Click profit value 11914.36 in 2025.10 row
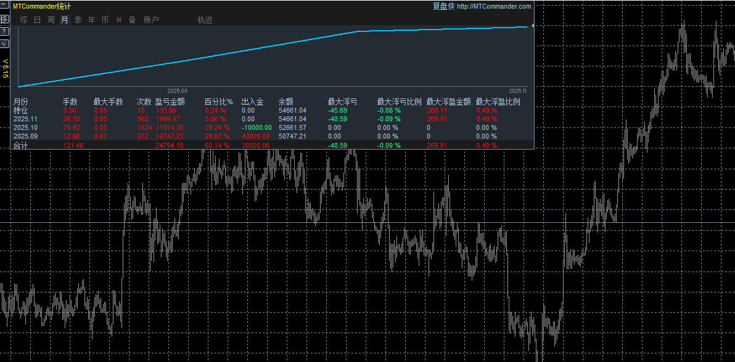This screenshot has height=362, width=735. click(x=169, y=127)
